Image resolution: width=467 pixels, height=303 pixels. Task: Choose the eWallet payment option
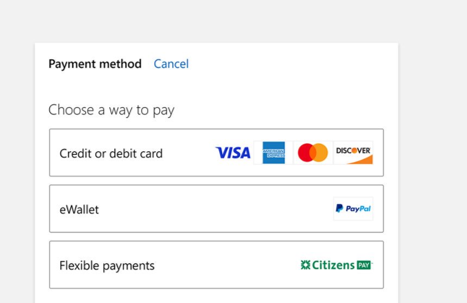(x=79, y=209)
